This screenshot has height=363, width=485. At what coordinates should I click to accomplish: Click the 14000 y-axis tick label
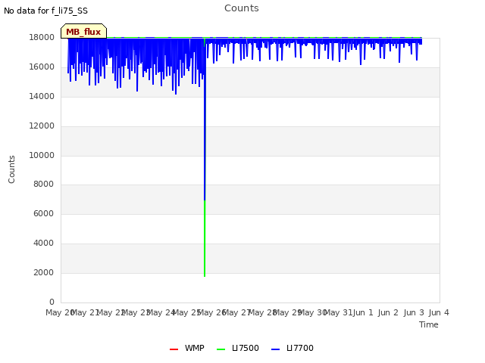pos(42,96)
